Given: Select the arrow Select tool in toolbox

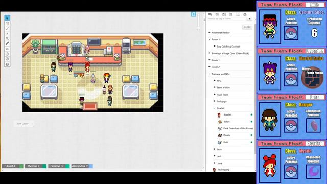Looking at the screenshot, I should point(7,18).
